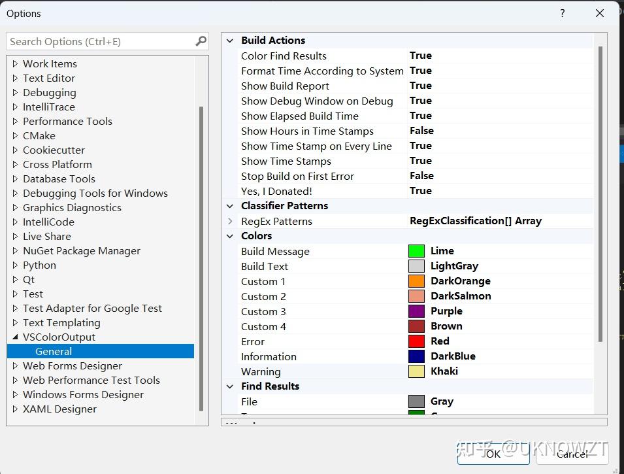
Task: Expand the CMake node arrow
Action: (15, 135)
